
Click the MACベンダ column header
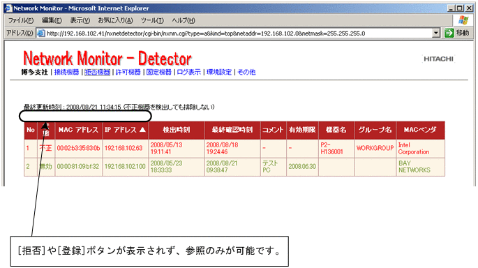pos(420,130)
